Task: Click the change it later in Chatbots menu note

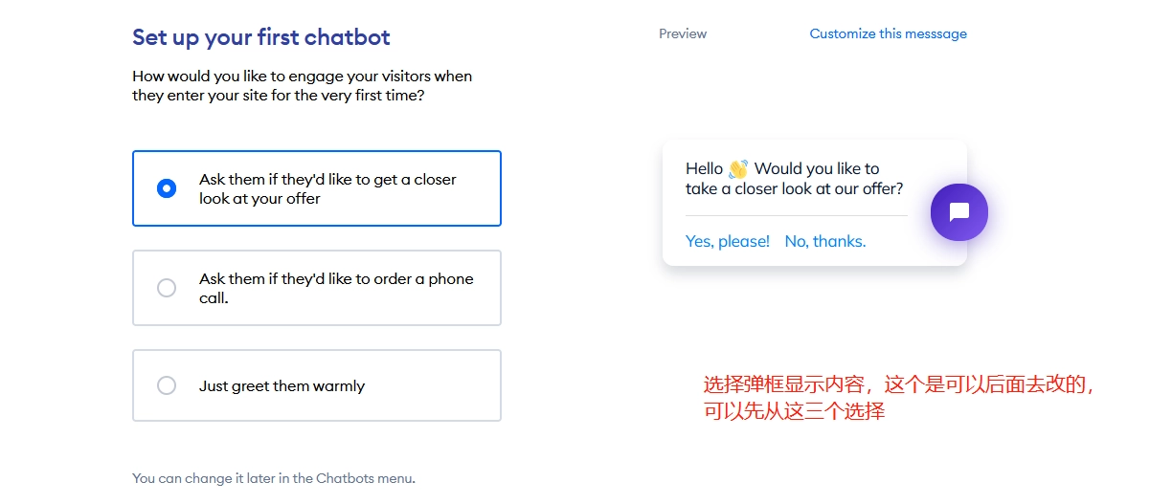Action: (x=274, y=478)
